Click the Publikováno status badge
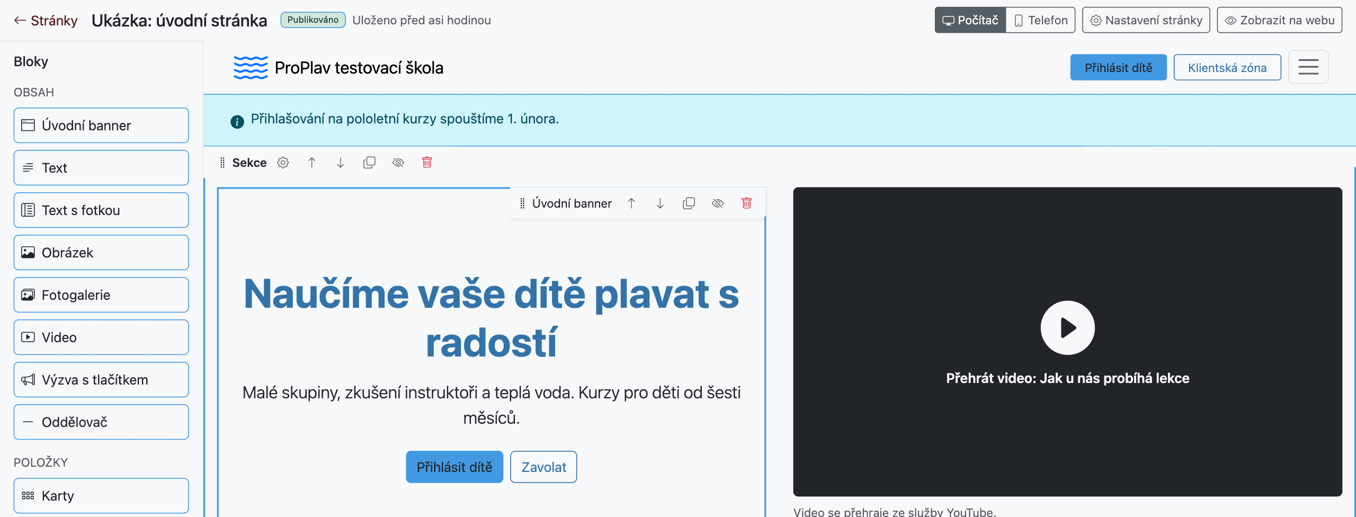Image resolution: width=1356 pixels, height=517 pixels. click(313, 20)
